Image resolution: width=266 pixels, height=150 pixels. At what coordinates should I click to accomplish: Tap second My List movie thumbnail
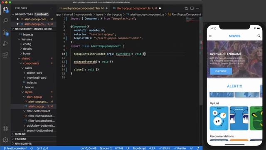[239, 118]
